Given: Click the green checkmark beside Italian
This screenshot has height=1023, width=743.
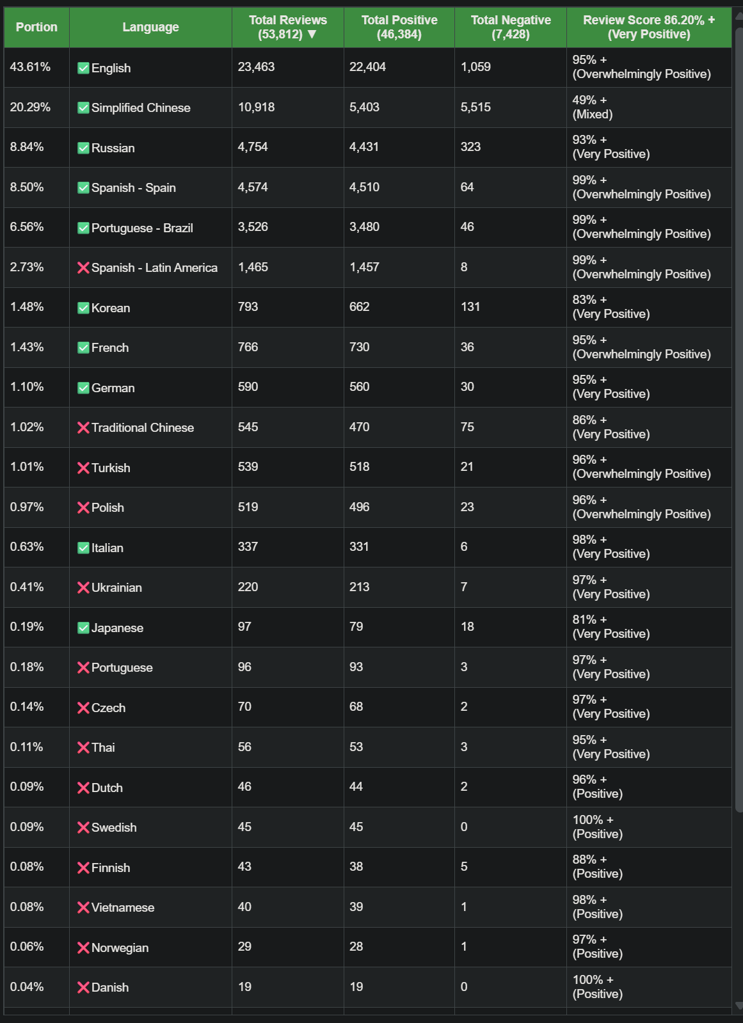Looking at the screenshot, I should click(x=83, y=548).
